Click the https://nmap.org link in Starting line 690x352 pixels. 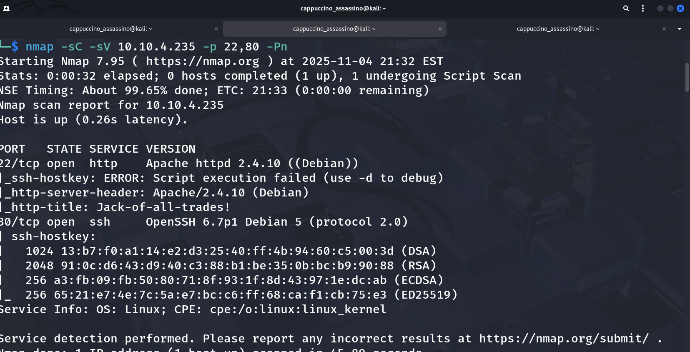203,61
